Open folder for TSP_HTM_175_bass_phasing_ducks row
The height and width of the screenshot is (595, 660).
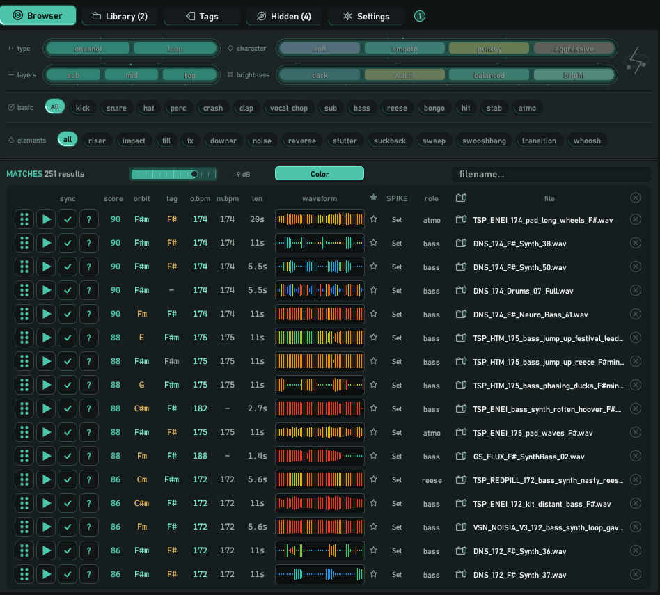[x=462, y=385]
